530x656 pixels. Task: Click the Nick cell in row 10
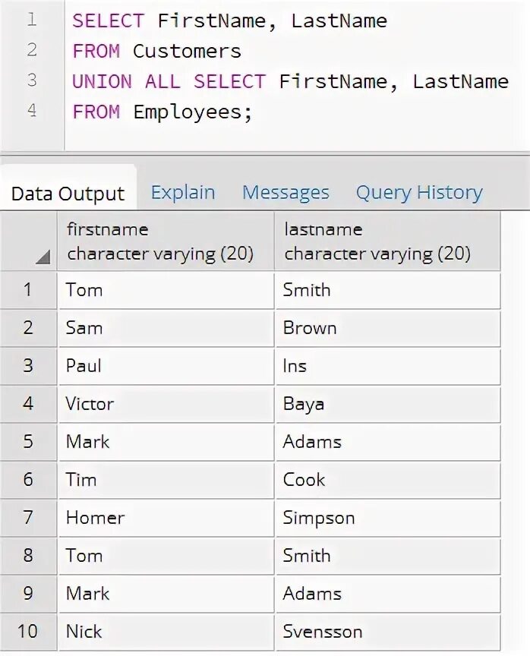(166, 631)
